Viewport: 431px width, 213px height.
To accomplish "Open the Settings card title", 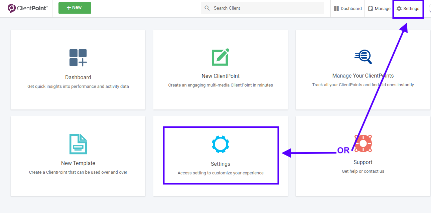I will point(221,164).
